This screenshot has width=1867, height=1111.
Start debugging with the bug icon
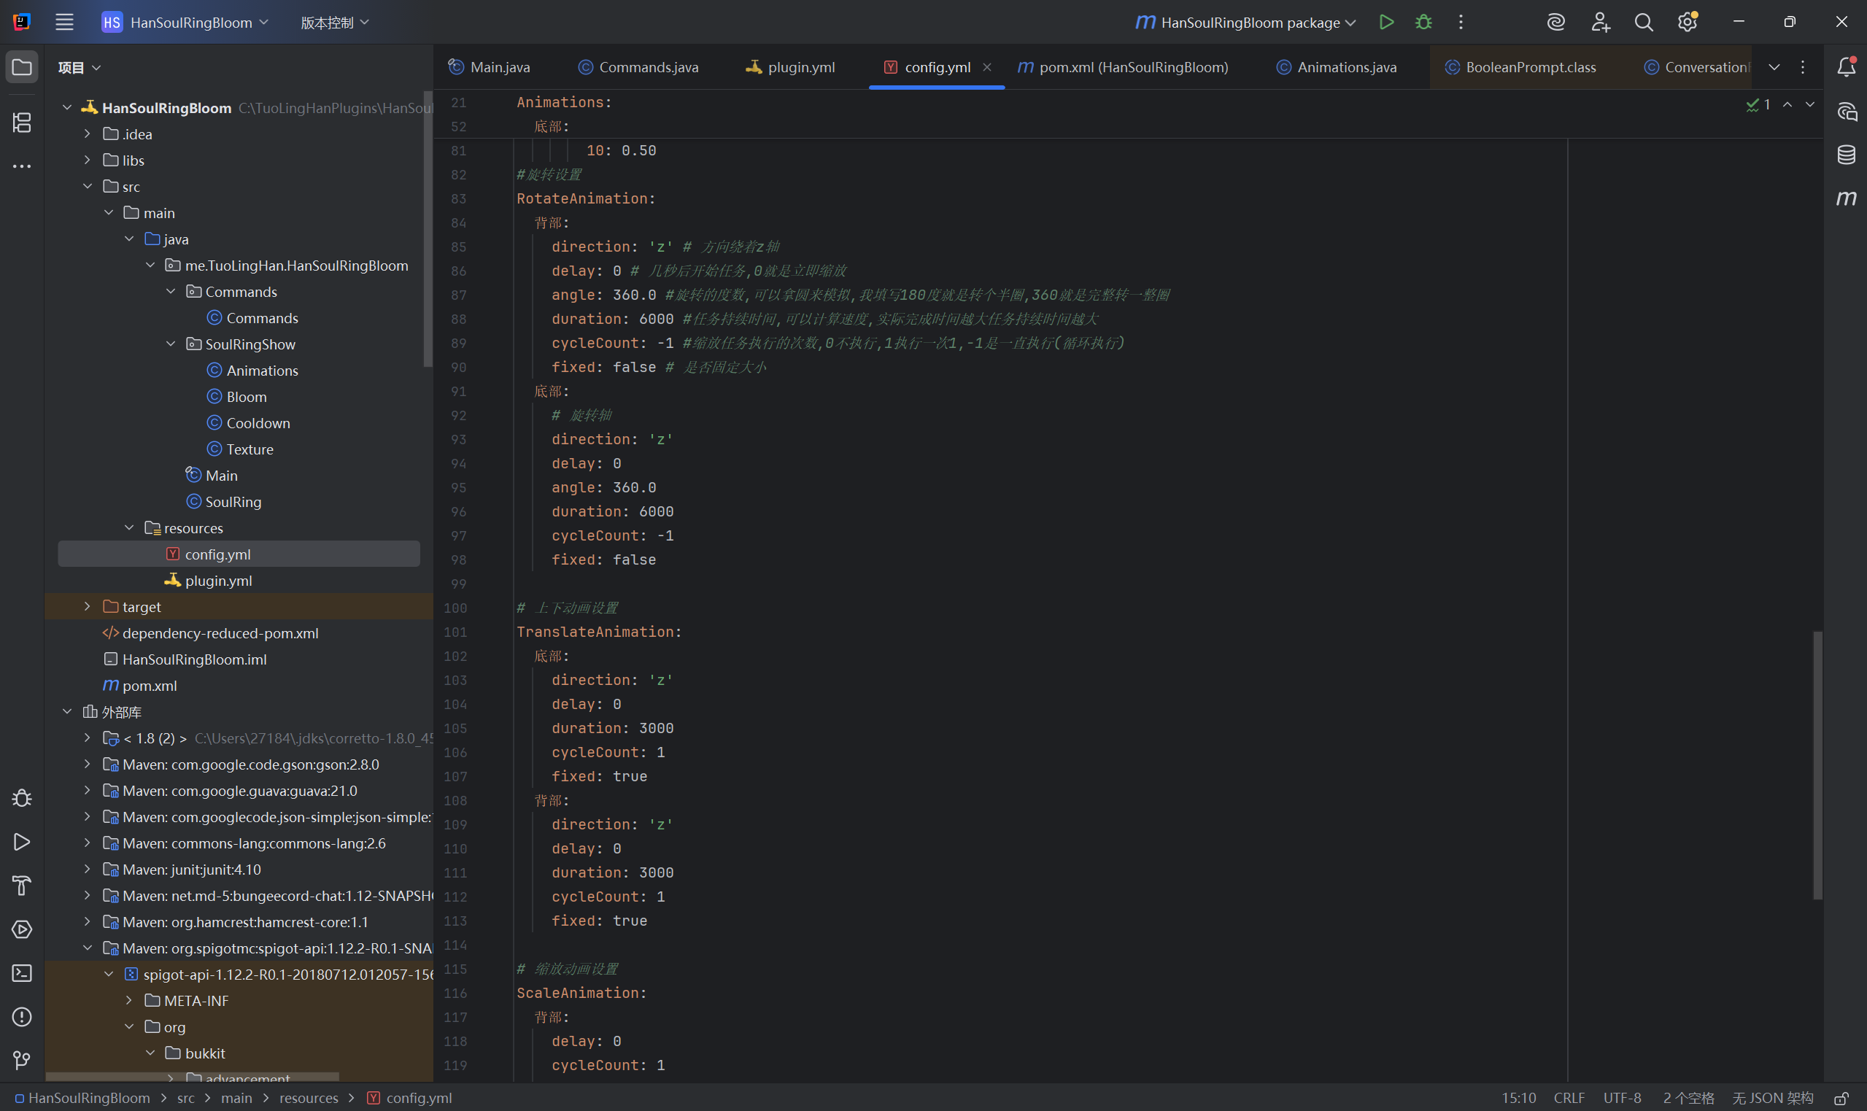[1424, 23]
